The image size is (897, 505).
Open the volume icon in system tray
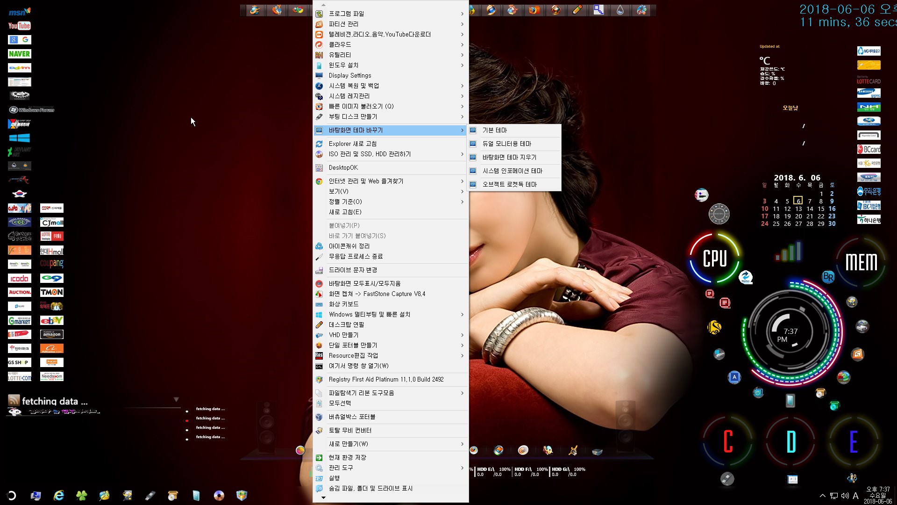[845, 496]
